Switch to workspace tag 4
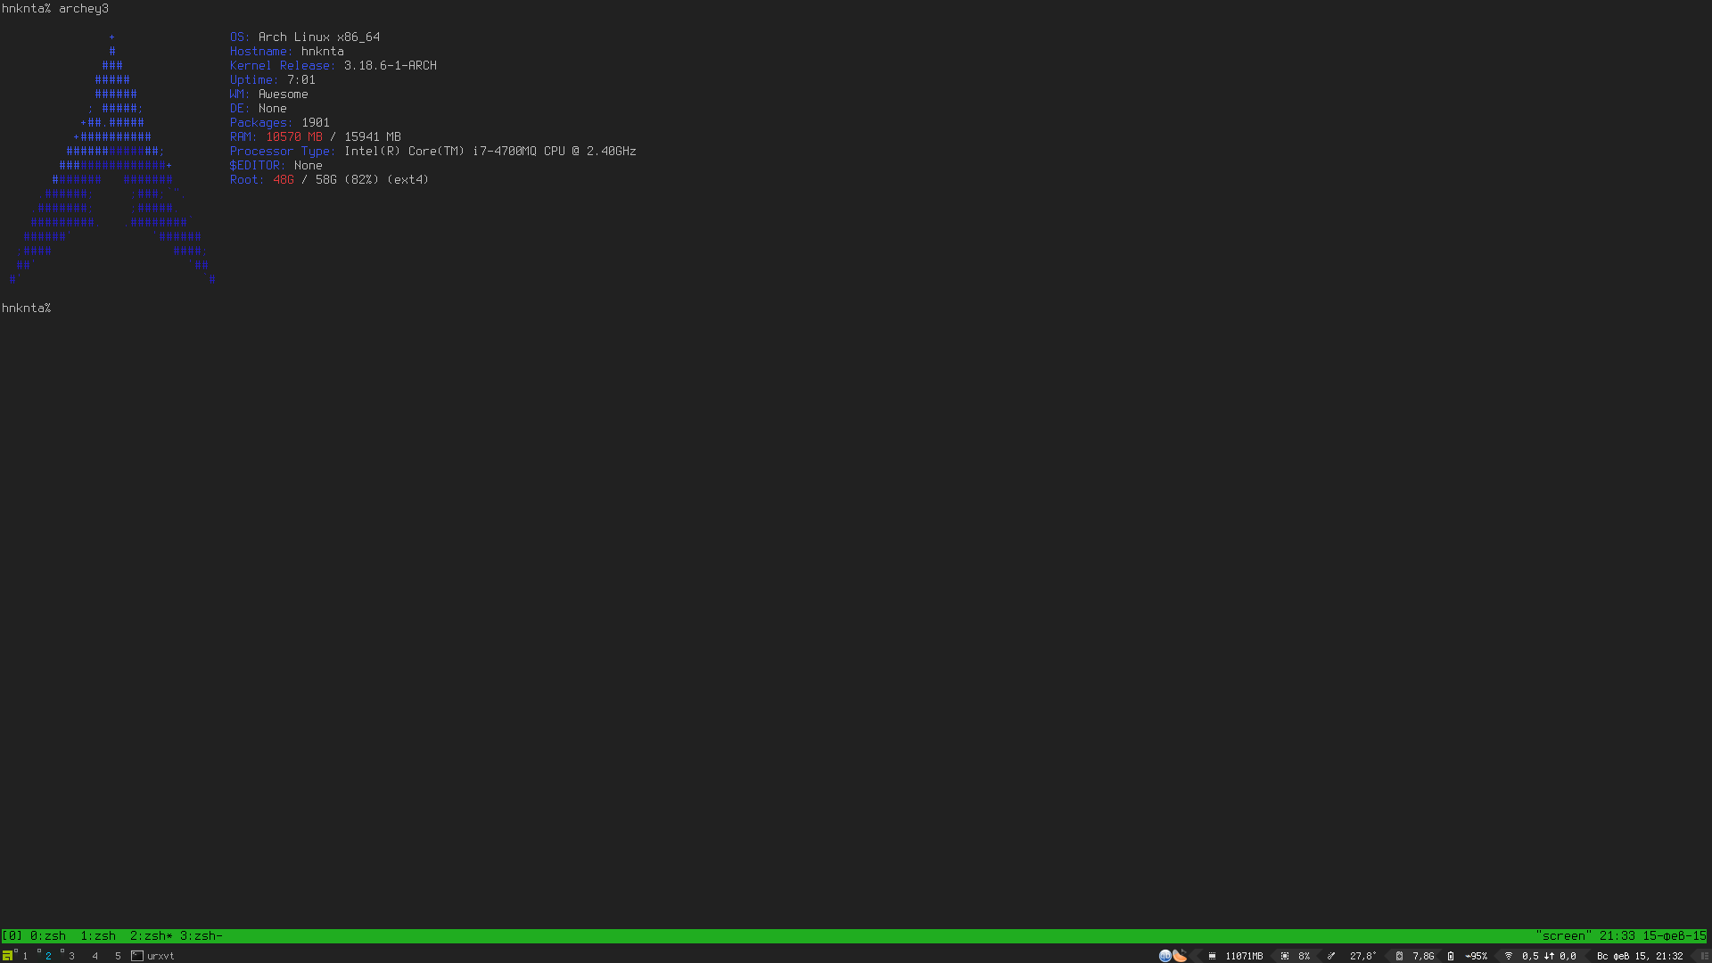The width and height of the screenshot is (1712, 963). pyautogui.click(x=95, y=956)
